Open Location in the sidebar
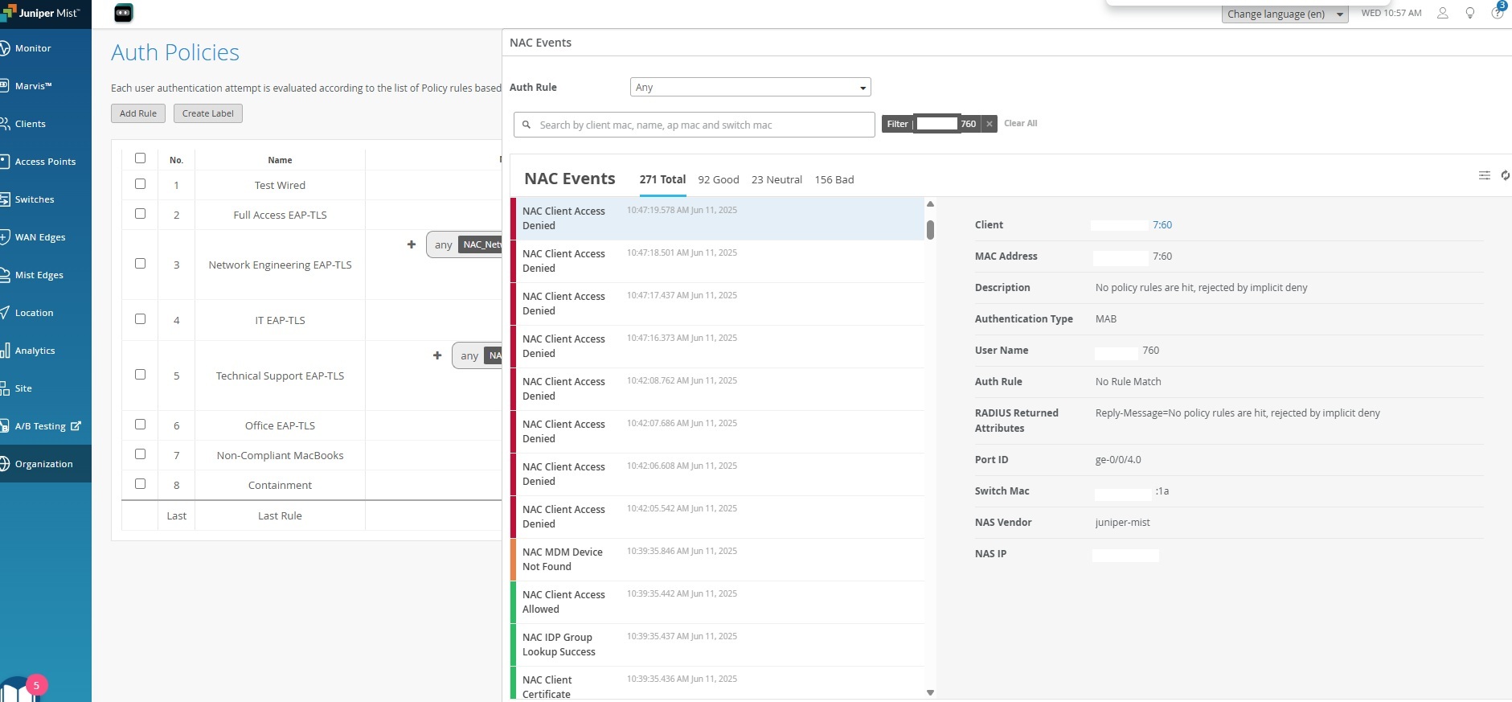1512x702 pixels. [x=45, y=313]
